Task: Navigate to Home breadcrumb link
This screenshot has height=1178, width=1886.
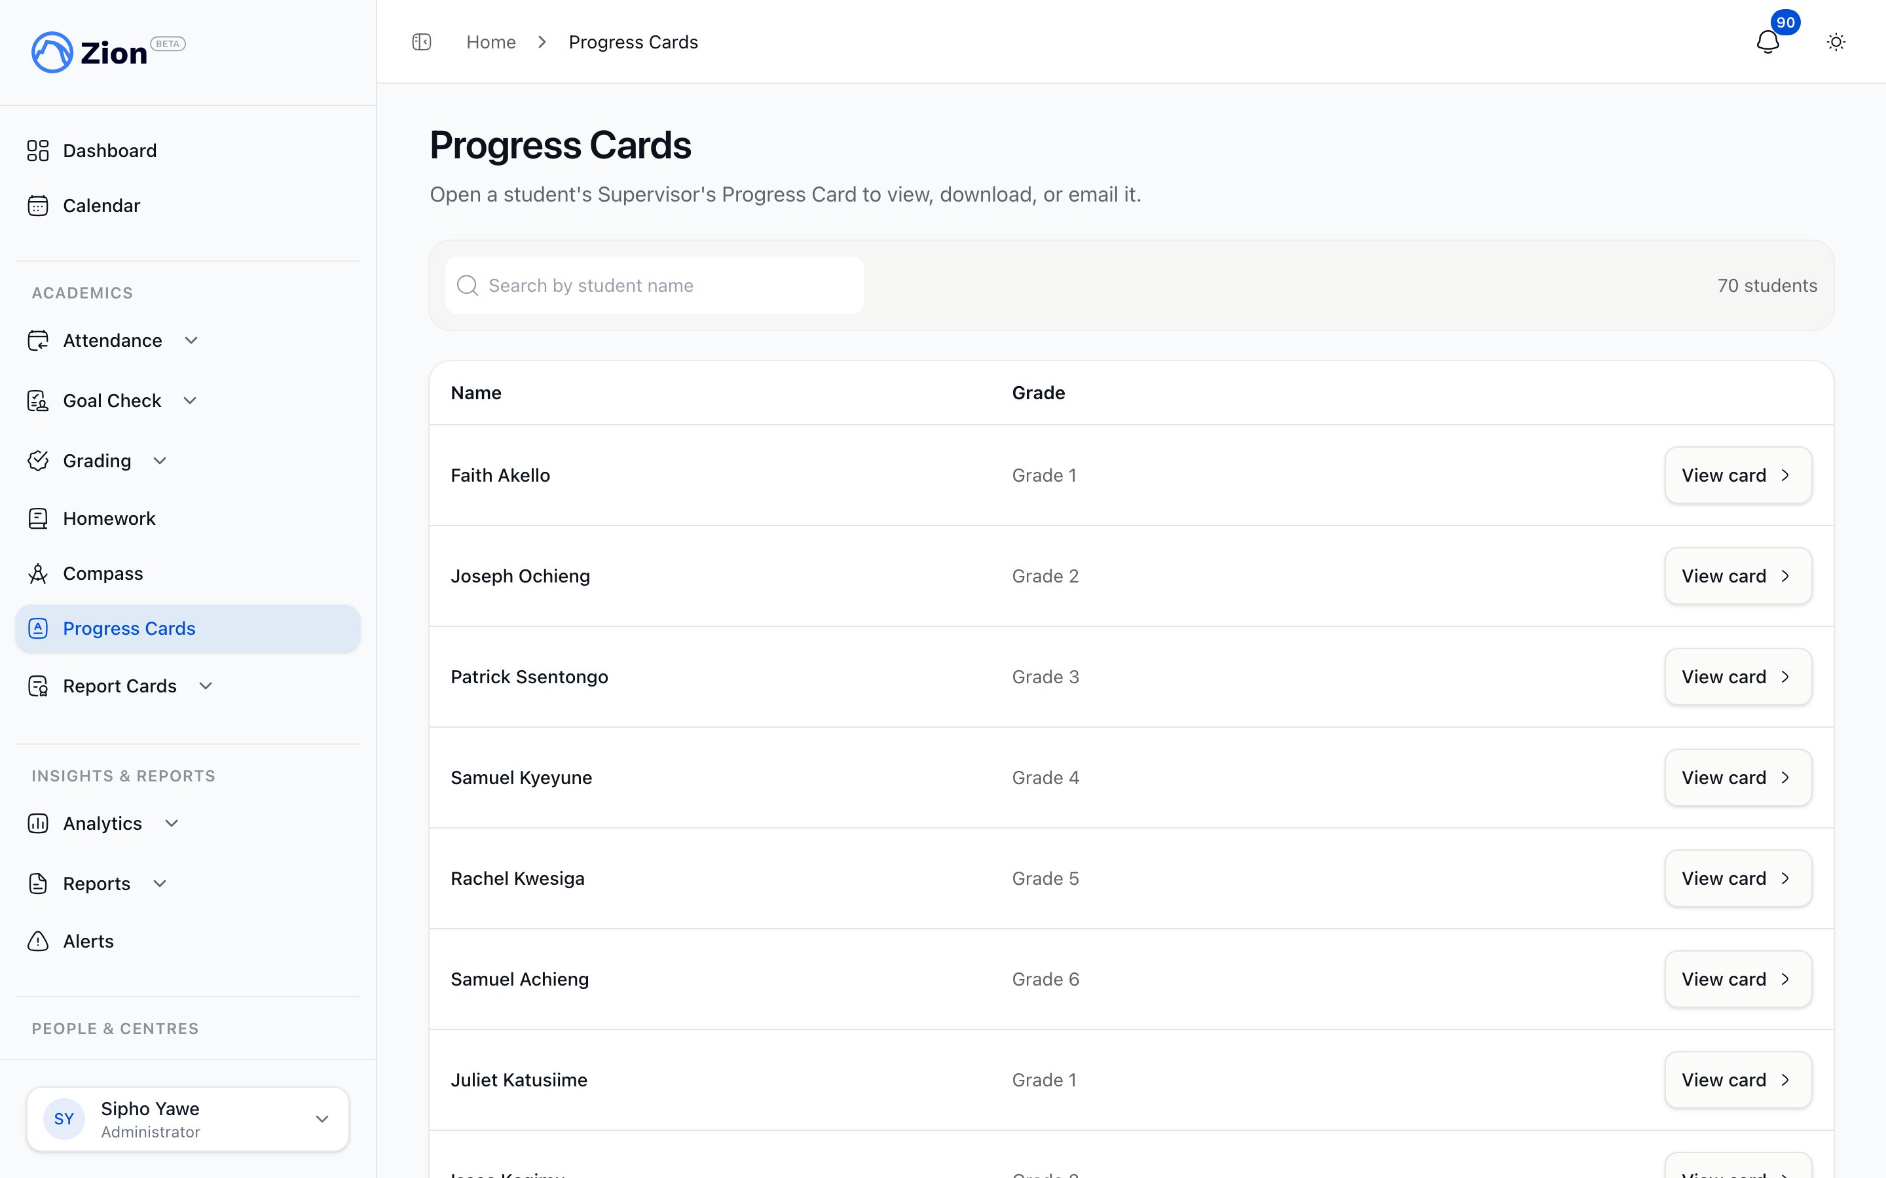Action: (x=491, y=42)
